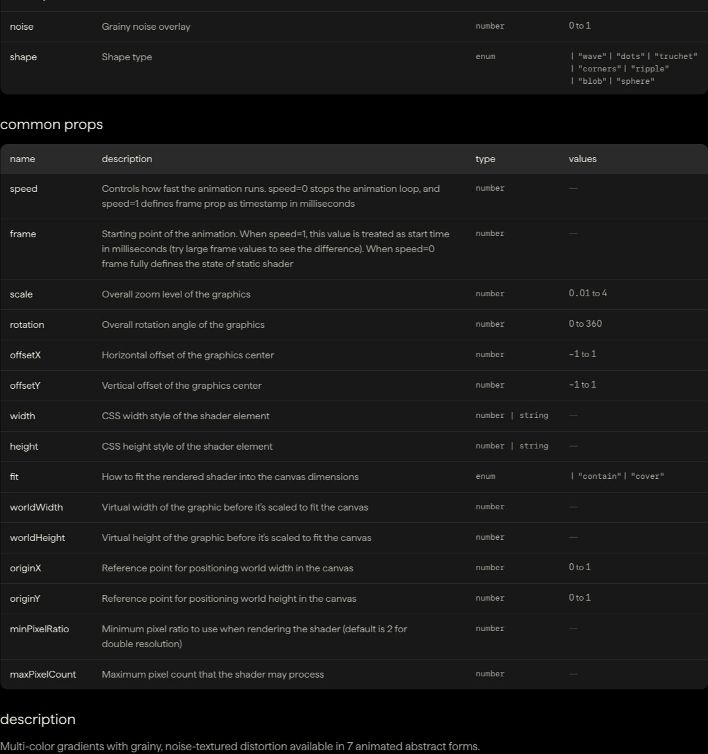The width and height of the screenshot is (708, 754).
Task: Click the "cover" fit value
Action: pos(648,476)
